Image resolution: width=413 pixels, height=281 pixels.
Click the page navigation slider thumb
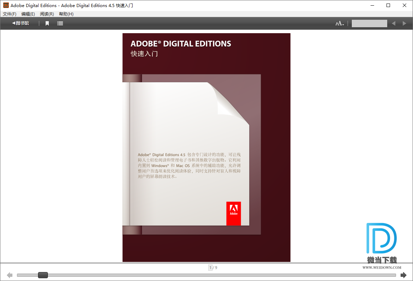coord(43,275)
